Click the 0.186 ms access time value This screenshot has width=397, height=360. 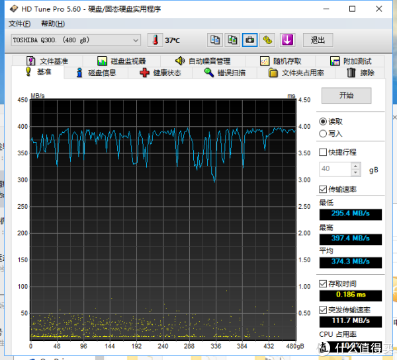(x=351, y=295)
